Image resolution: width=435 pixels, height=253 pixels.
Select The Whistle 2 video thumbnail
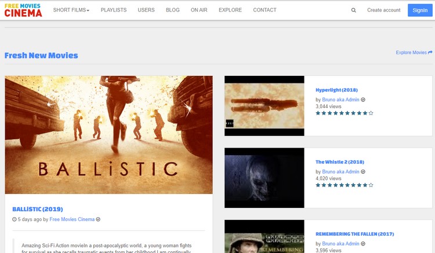tap(264, 178)
